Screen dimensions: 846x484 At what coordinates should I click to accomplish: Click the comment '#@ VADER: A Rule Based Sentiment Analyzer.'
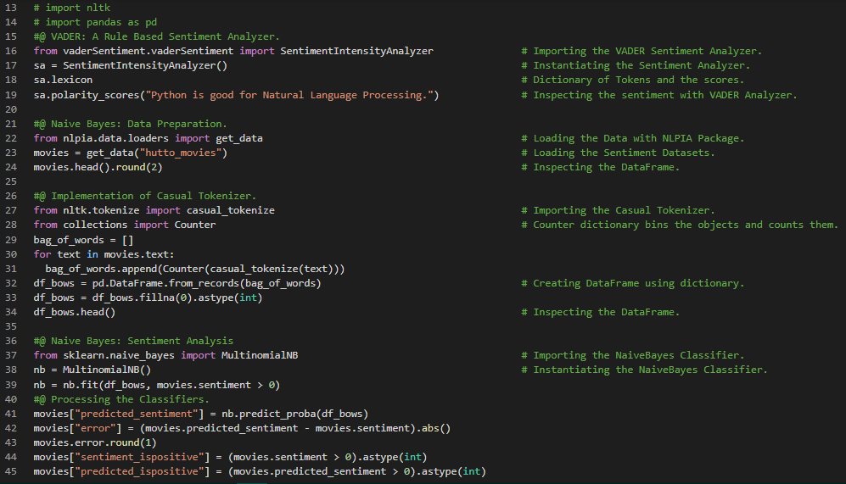tap(156, 36)
